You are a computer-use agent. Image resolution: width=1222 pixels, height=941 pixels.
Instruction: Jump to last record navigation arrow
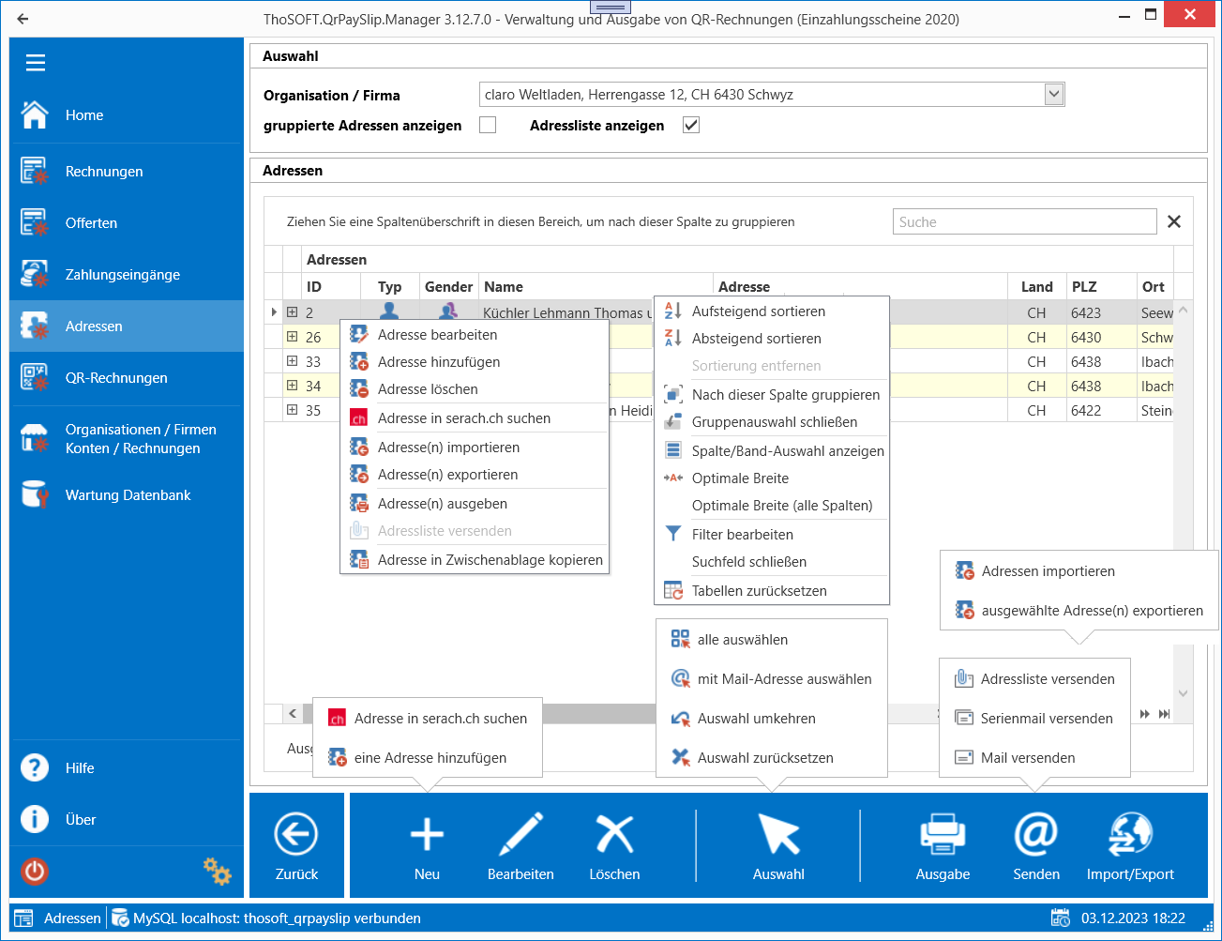pyautogui.click(x=1164, y=714)
